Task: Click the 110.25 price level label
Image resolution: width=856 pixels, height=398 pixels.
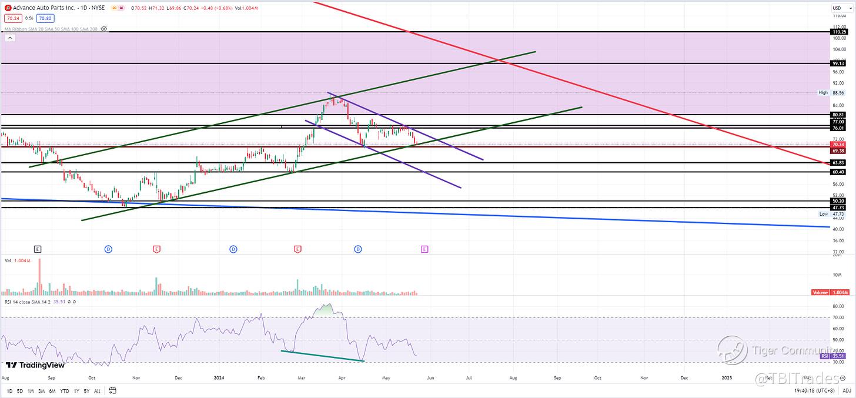Action: [838, 32]
